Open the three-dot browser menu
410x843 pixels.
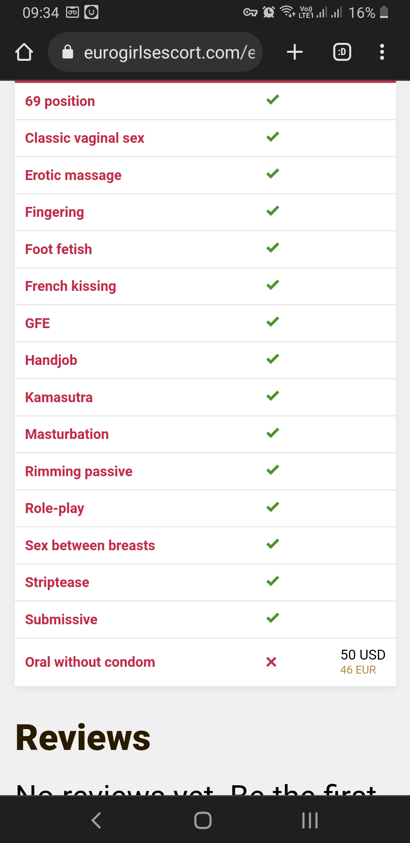click(x=382, y=52)
